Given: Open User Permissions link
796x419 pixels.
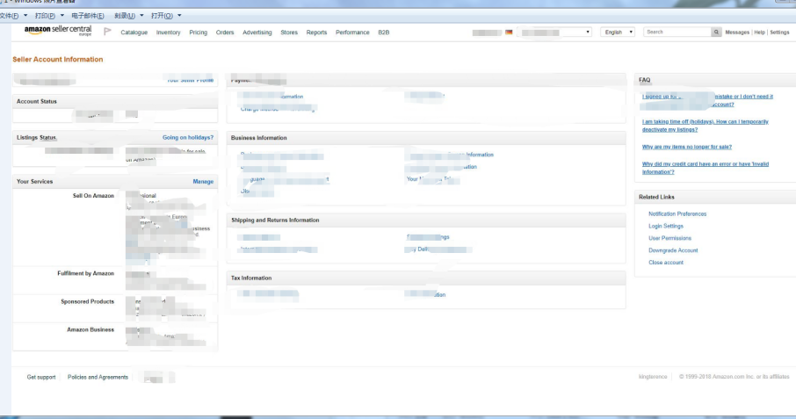Looking at the screenshot, I should point(669,238).
